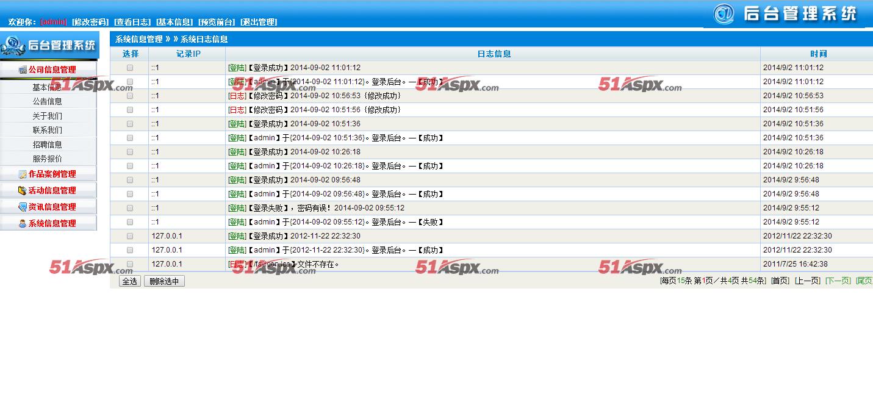Check the row 修改密码 2014-09-02 10:56:53
This screenshot has height=416, width=873.
(130, 96)
